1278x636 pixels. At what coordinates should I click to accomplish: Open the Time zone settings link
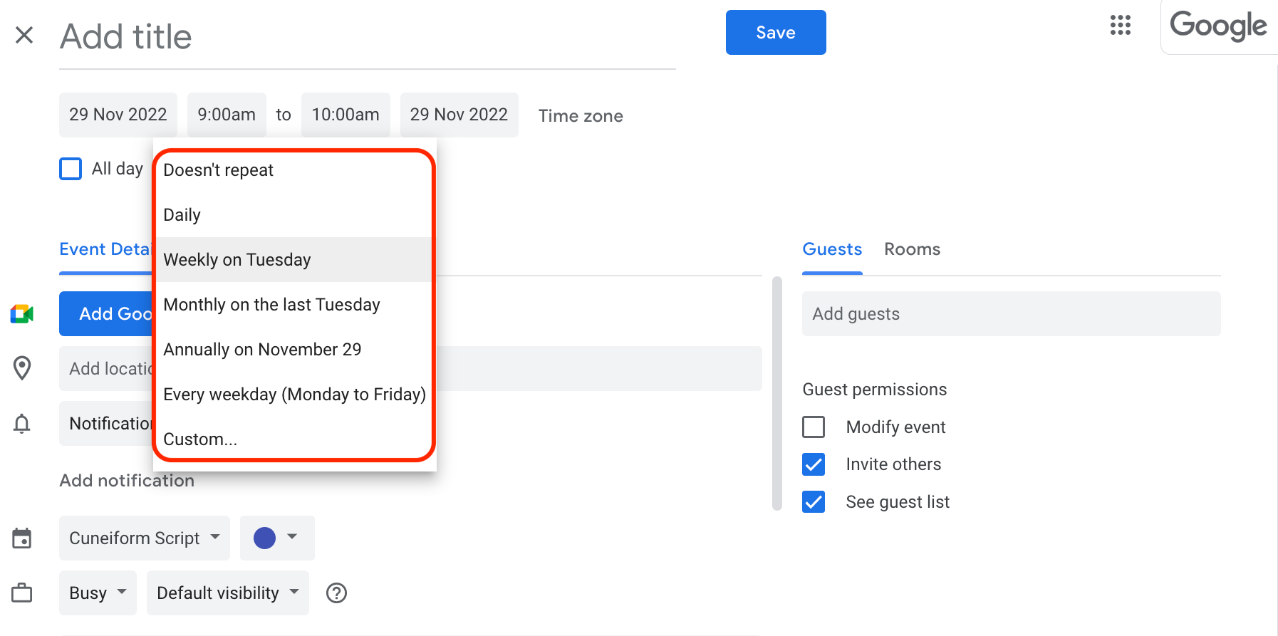[581, 115]
